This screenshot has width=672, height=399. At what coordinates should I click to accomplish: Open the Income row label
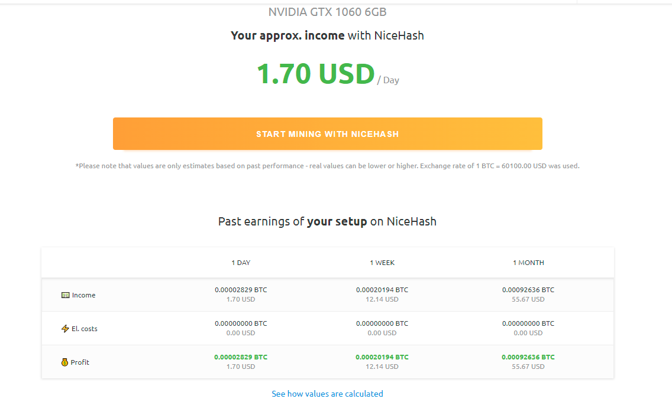(x=83, y=295)
